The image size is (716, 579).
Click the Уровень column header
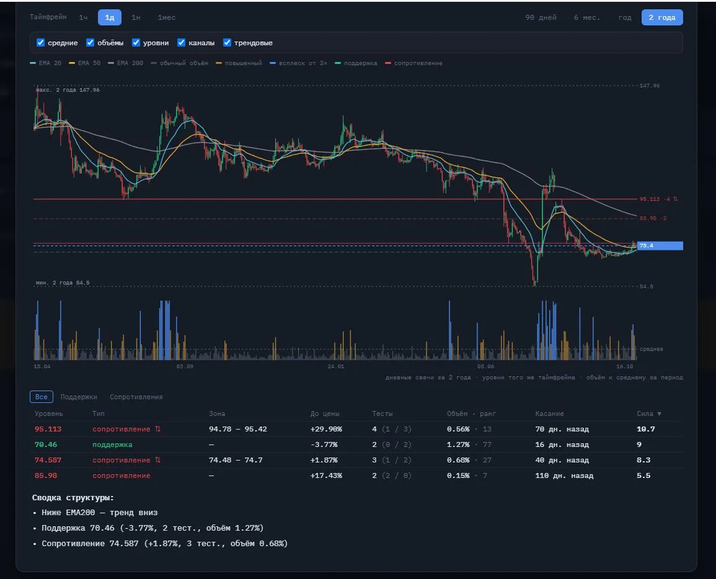click(x=49, y=413)
